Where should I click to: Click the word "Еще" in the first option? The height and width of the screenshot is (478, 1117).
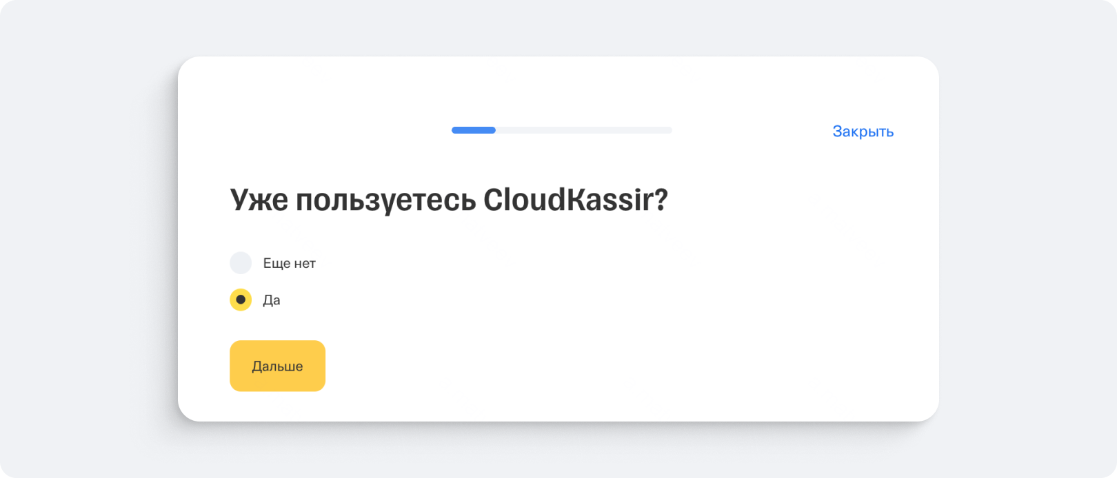(276, 263)
